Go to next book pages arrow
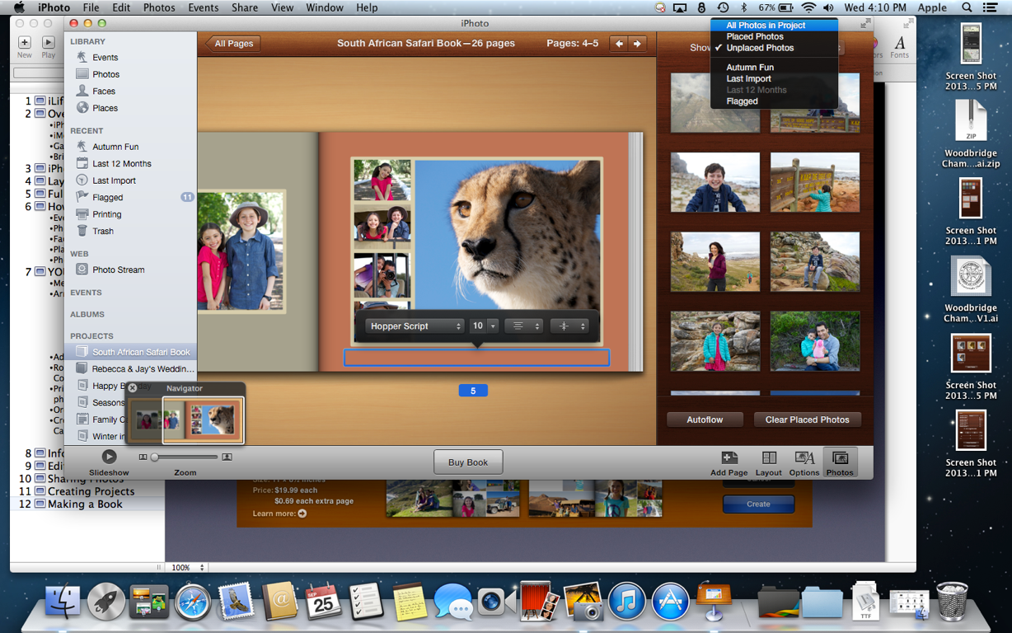The height and width of the screenshot is (633, 1012). coord(637,44)
